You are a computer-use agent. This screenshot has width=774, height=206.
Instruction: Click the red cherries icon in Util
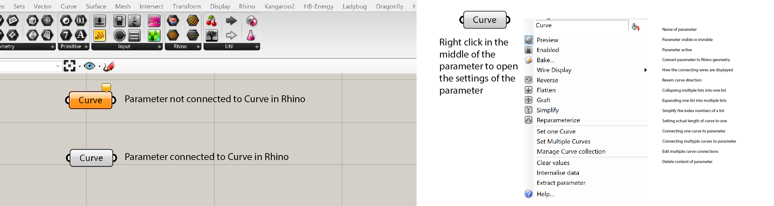[212, 21]
